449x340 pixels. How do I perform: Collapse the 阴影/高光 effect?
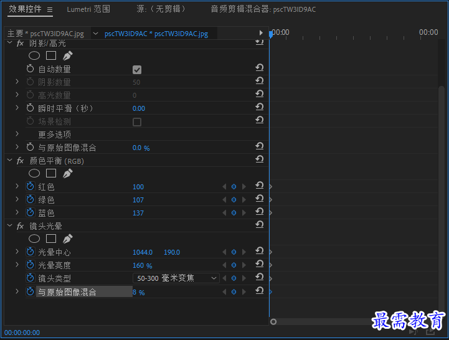pos(10,43)
